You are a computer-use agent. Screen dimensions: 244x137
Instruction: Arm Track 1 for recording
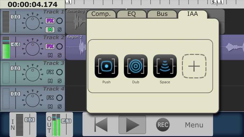tap(59, 21)
